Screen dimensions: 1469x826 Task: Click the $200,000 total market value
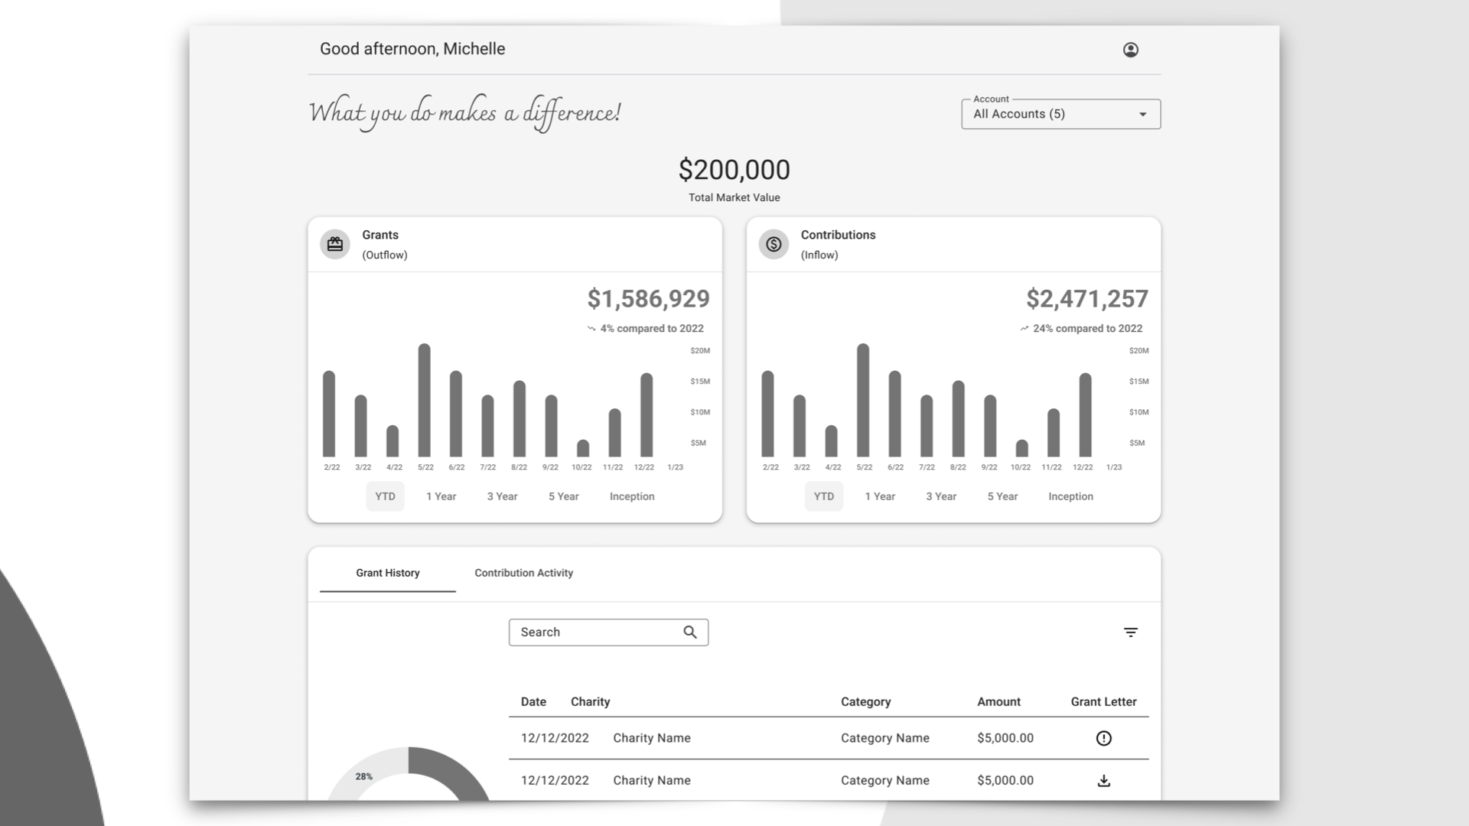734,170
